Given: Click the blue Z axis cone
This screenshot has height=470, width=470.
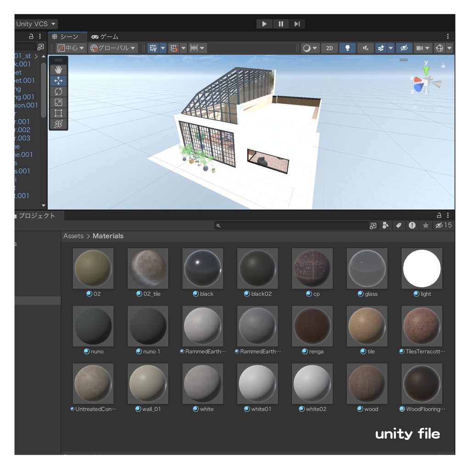Looking at the screenshot, I should point(419,88).
